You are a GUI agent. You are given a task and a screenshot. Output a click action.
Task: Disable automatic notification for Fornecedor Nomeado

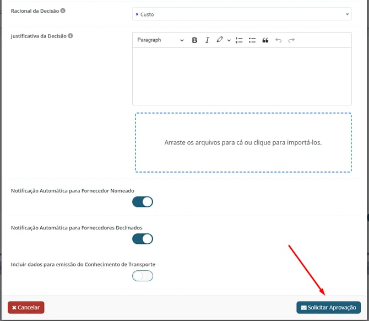click(143, 202)
